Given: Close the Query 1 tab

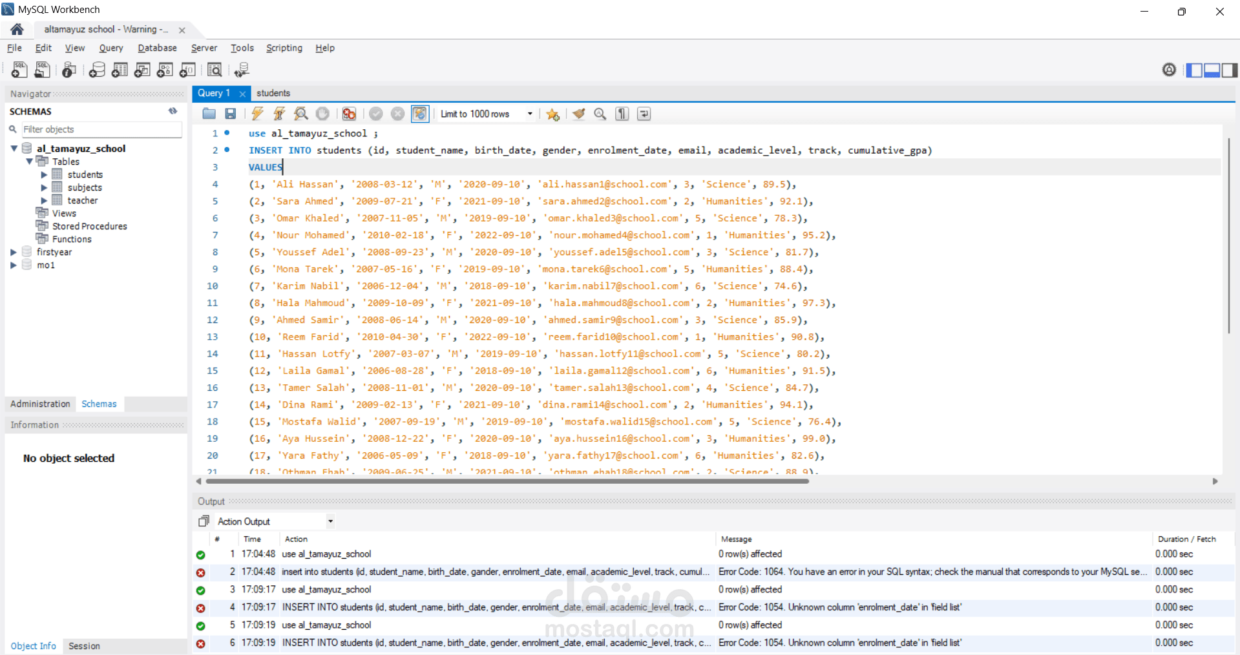Looking at the screenshot, I should pyautogui.click(x=242, y=94).
